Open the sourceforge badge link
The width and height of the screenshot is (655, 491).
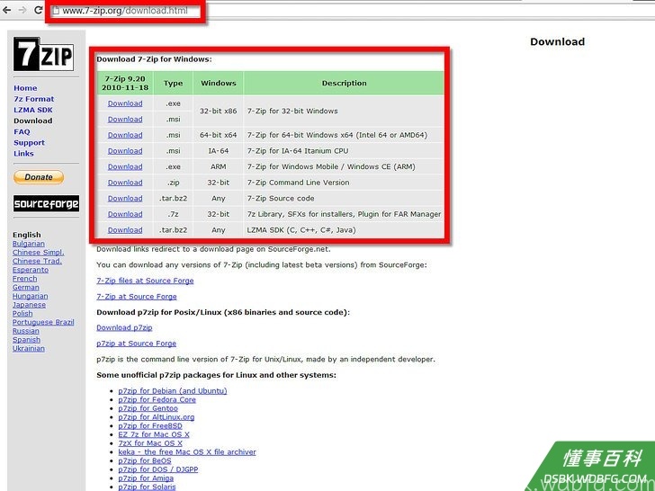pyautogui.click(x=46, y=204)
